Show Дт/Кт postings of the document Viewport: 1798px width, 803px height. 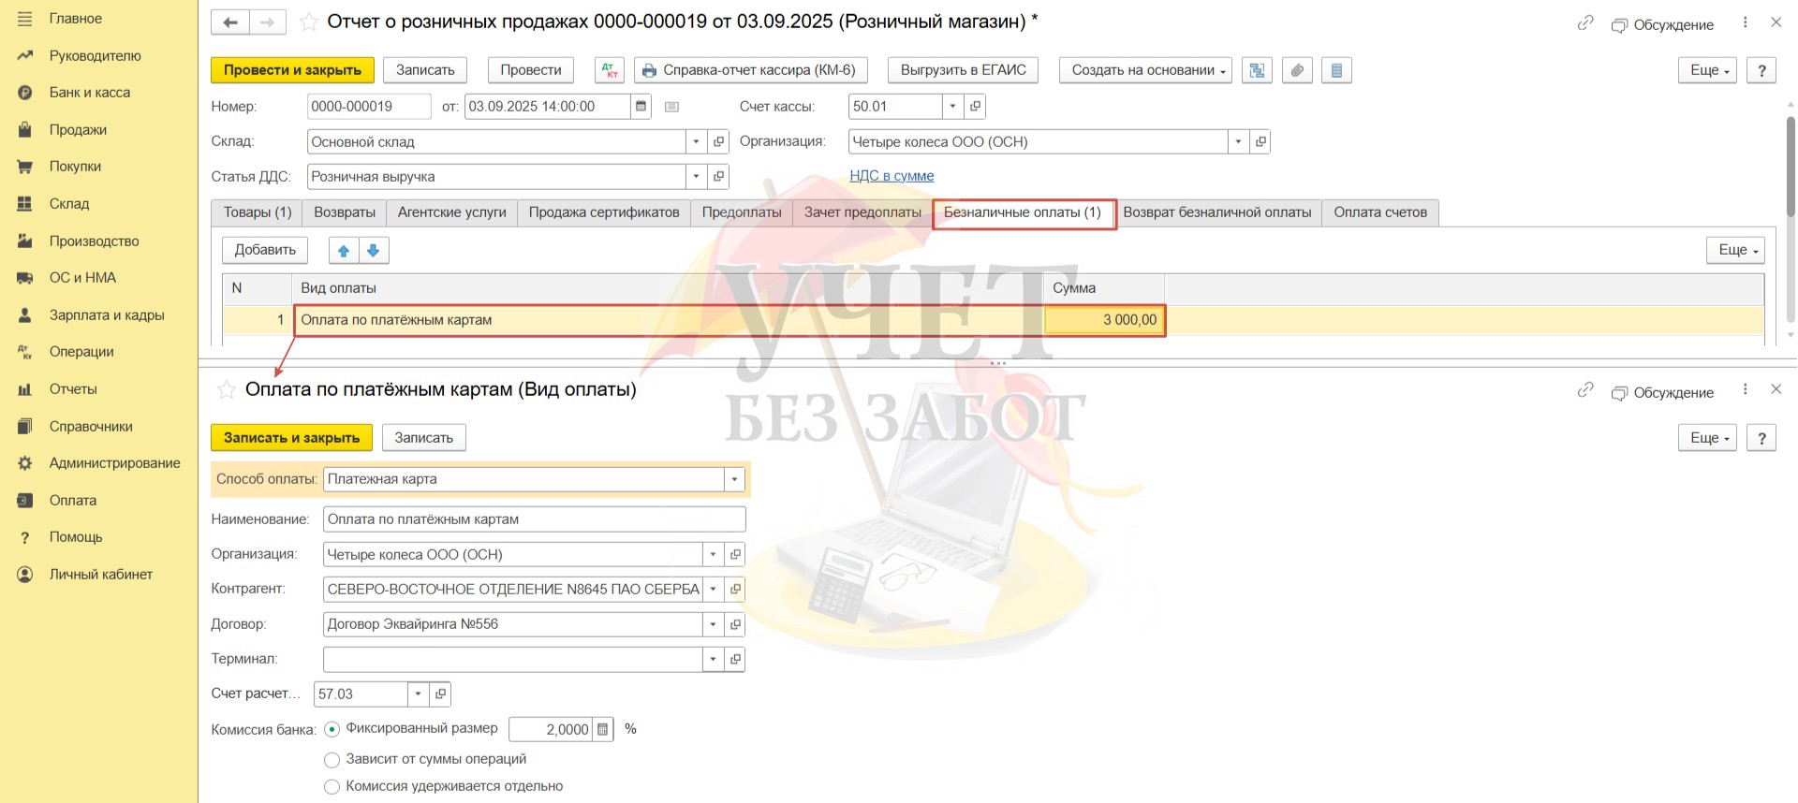tap(610, 70)
